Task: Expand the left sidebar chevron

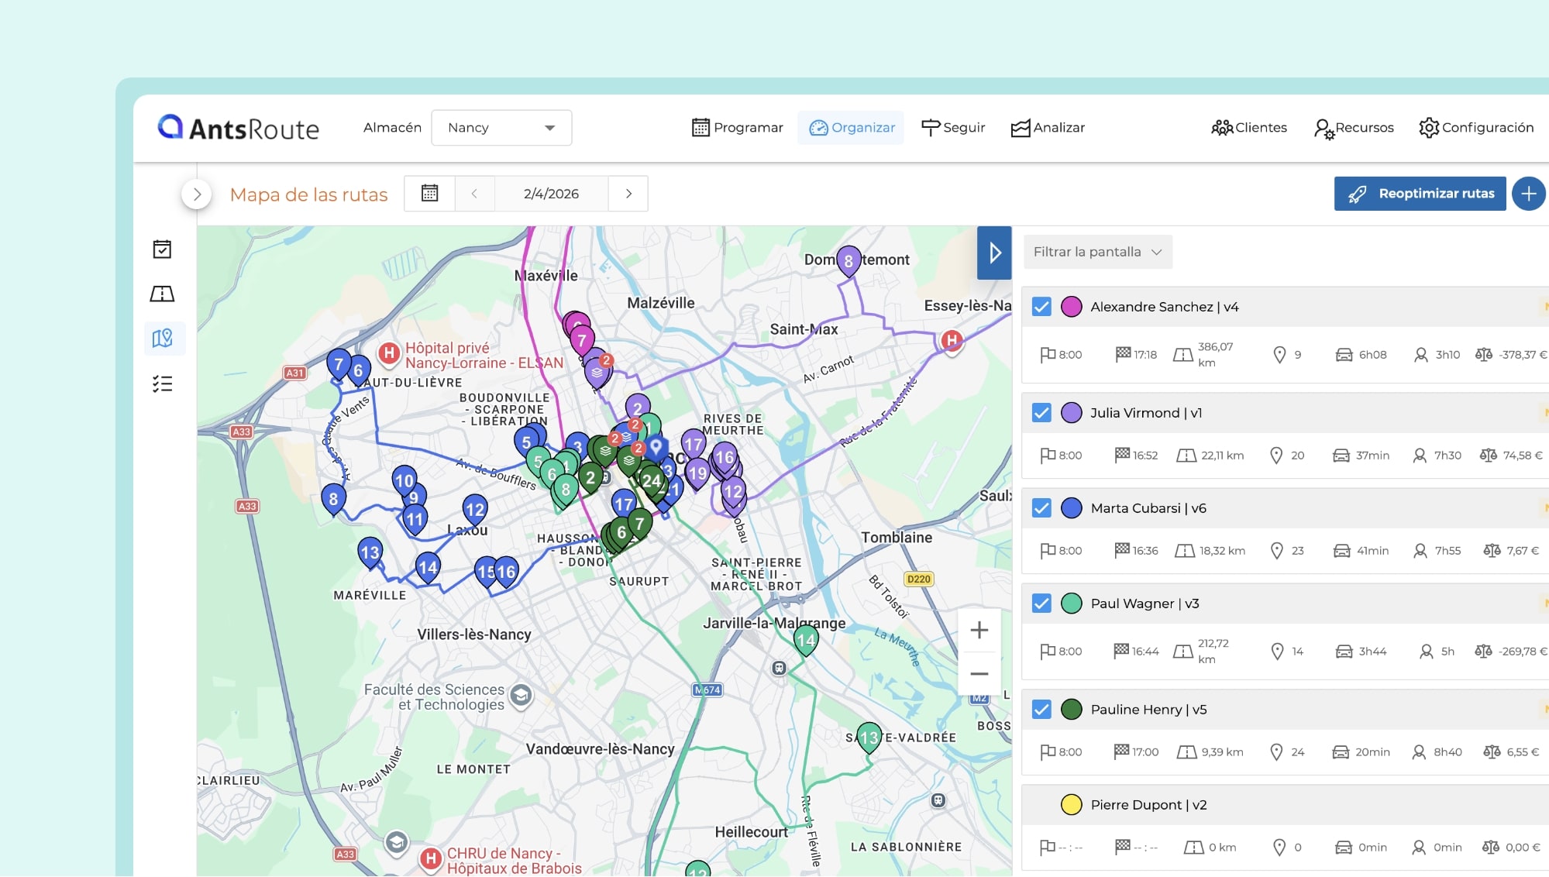Action: 197,194
